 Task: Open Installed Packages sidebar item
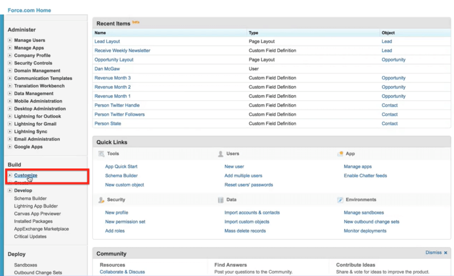33,221
